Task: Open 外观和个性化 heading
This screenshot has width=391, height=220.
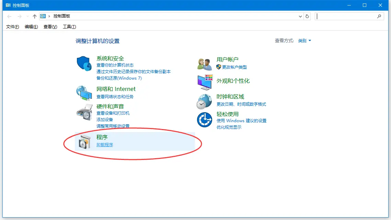Action: [x=233, y=81]
